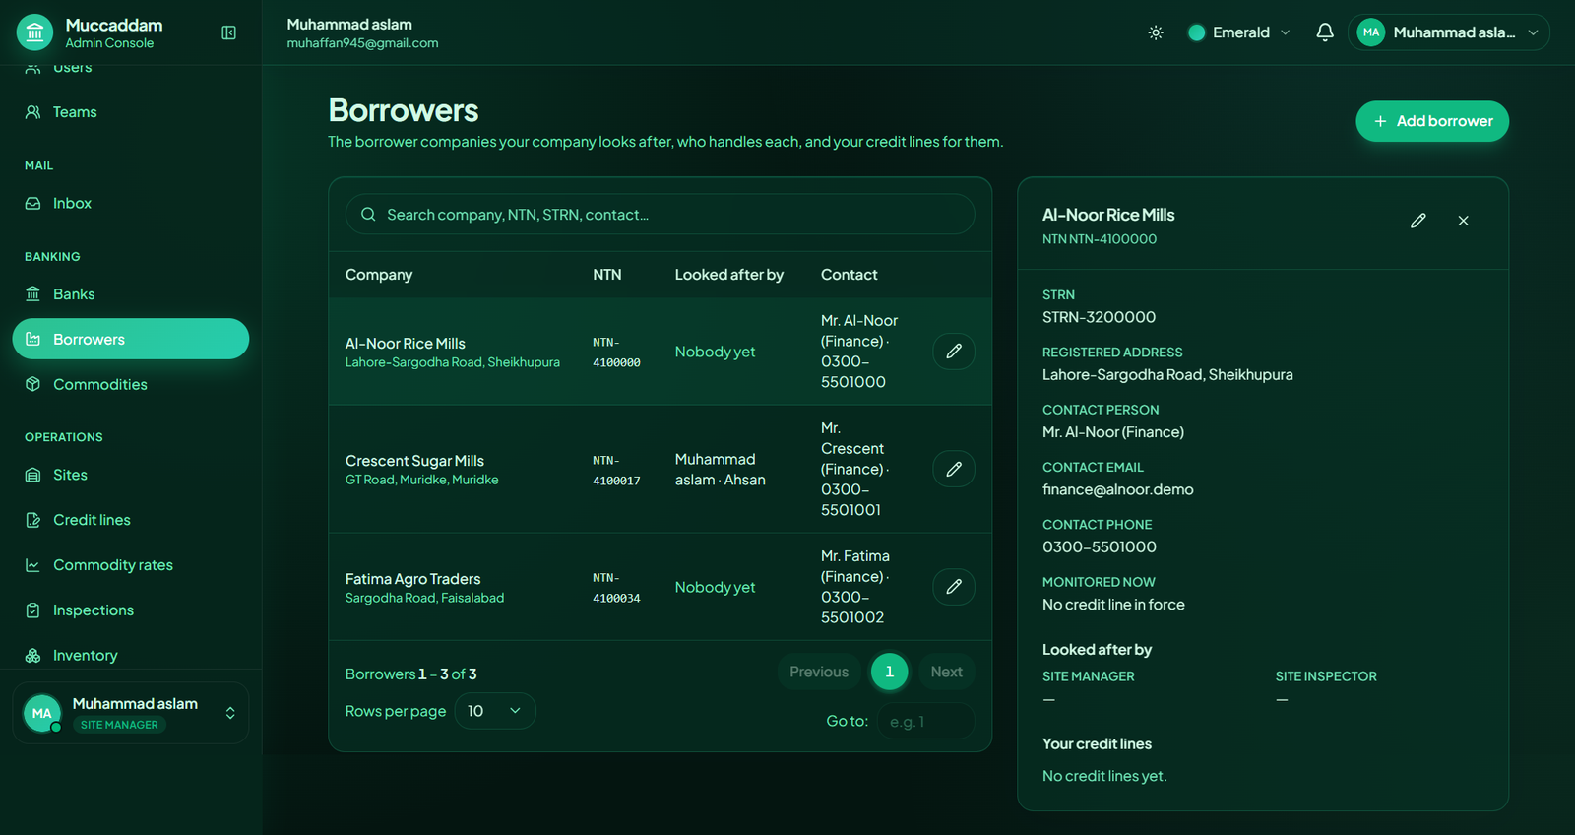Screen dimensions: 1575x835
Task: Click the Next page button
Action: coord(947,672)
